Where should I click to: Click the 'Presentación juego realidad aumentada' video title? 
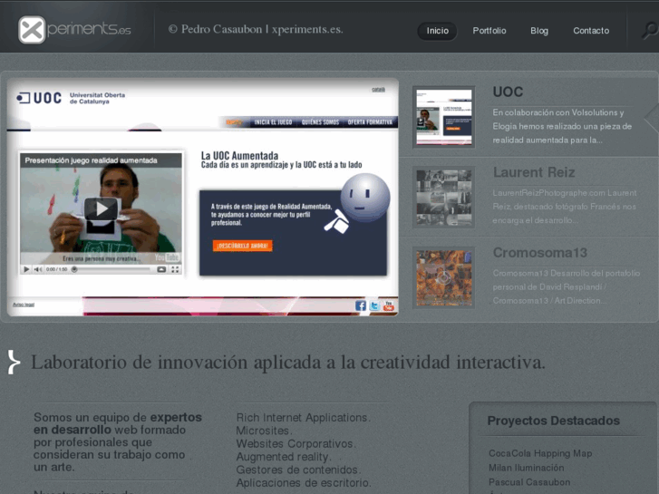(91, 160)
